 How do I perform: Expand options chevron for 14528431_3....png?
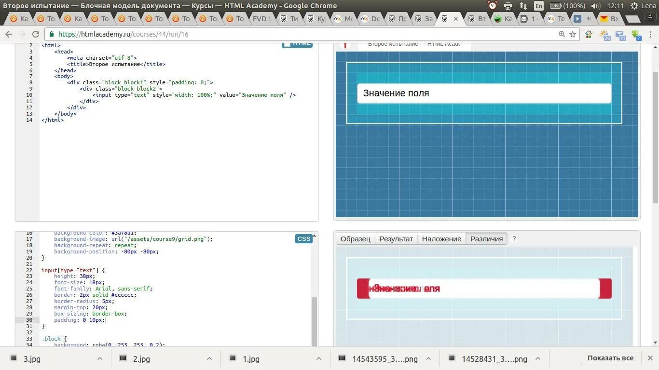click(x=538, y=359)
